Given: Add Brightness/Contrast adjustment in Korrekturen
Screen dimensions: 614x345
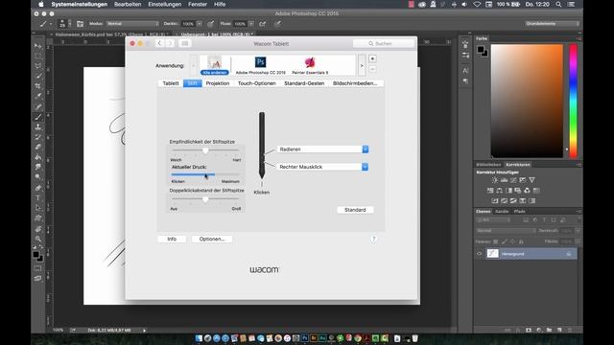Looking at the screenshot, I should [495, 180].
